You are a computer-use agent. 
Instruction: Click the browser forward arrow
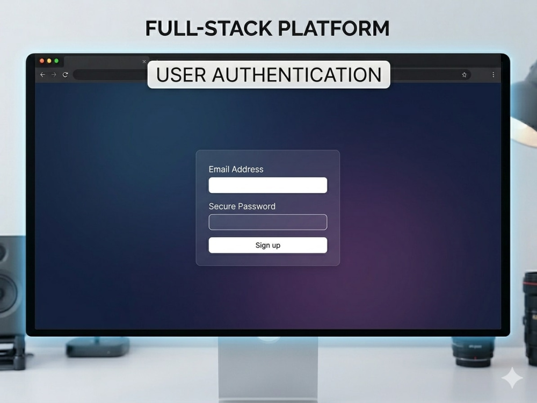[54, 75]
